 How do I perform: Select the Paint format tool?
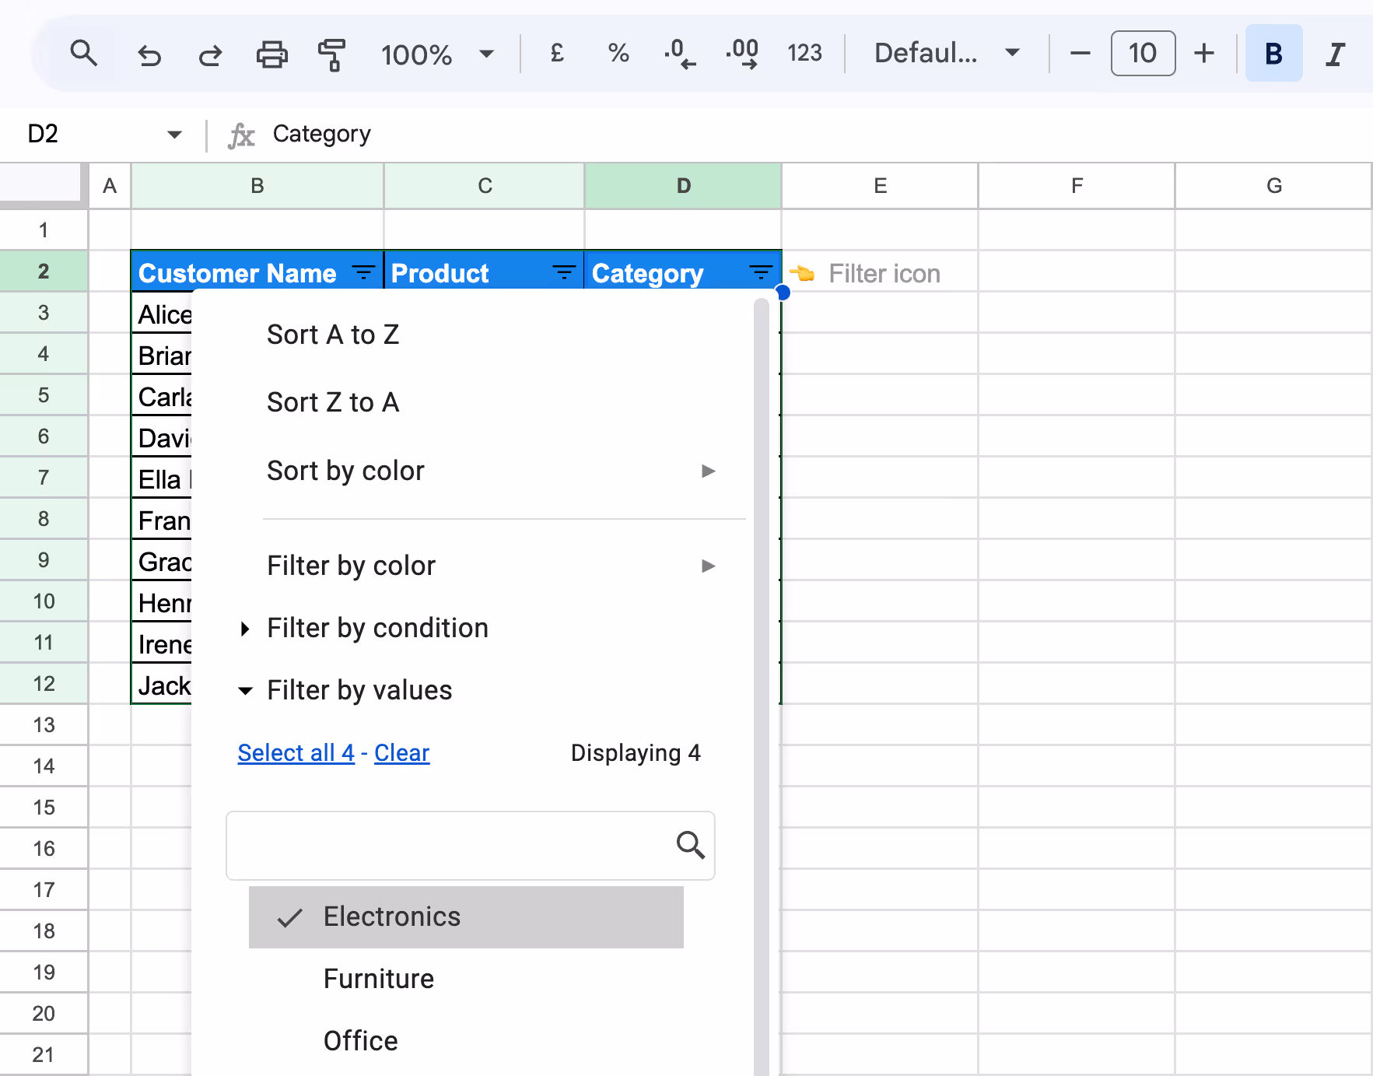coord(331,53)
